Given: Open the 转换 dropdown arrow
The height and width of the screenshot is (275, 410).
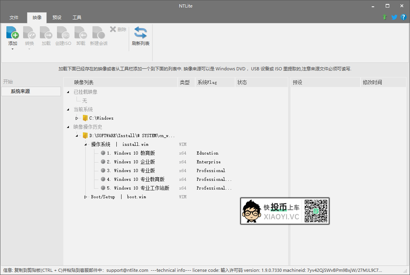Looking at the screenshot, I should click(29, 49).
